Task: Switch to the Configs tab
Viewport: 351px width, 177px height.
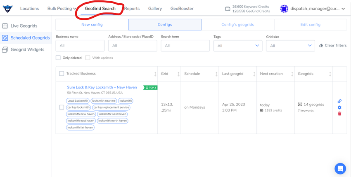Action: click(165, 25)
